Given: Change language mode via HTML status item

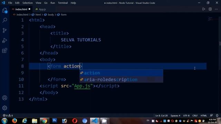Looking at the screenshot, I should point(203,116).
